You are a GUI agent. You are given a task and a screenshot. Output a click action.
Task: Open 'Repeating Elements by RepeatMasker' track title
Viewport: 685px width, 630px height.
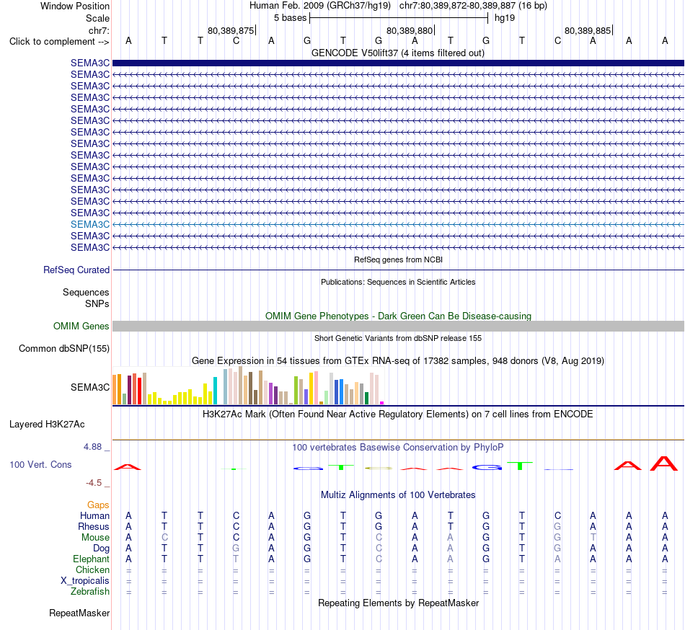click(x=398, y=603)
